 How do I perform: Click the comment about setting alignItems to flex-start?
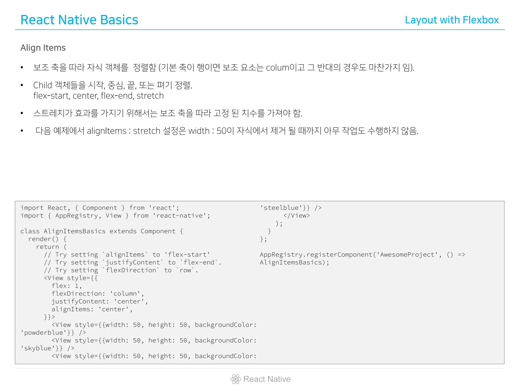[127, 255]
